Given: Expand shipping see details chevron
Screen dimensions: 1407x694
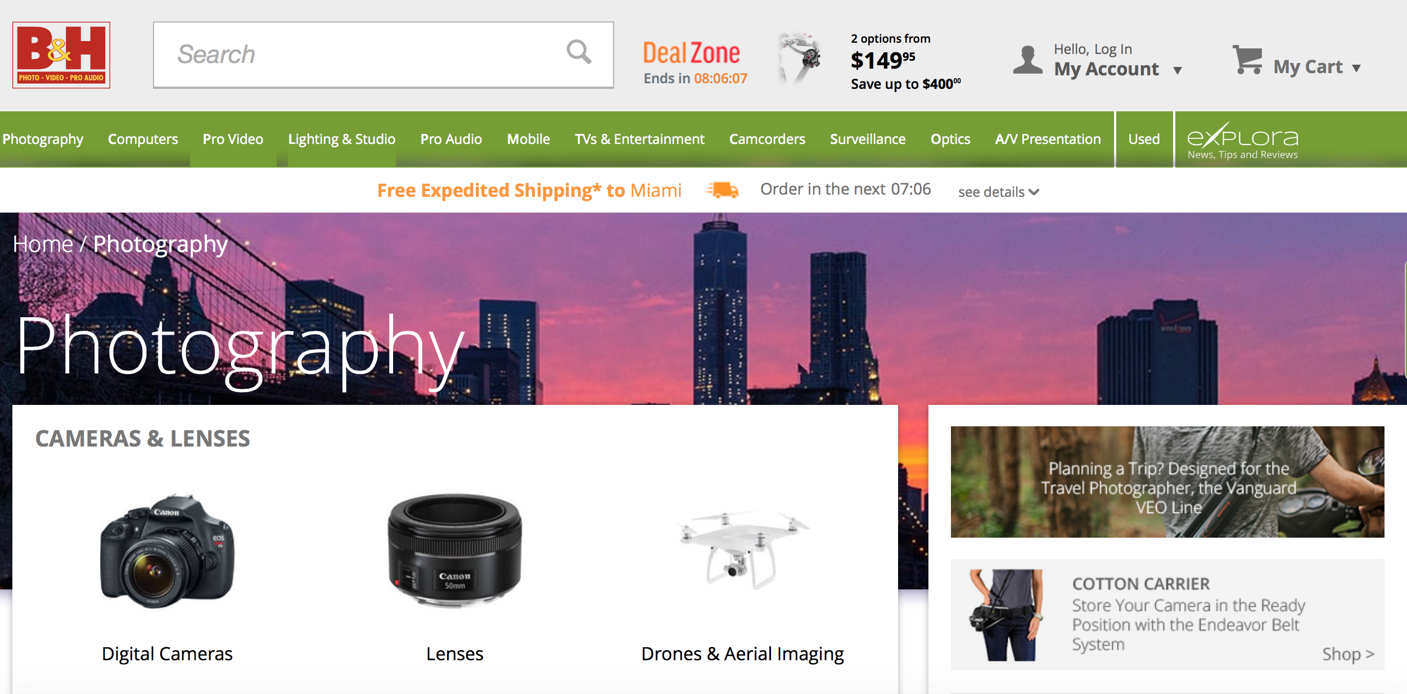Looking at the screenshot, I should click(x=1034, y=192).
